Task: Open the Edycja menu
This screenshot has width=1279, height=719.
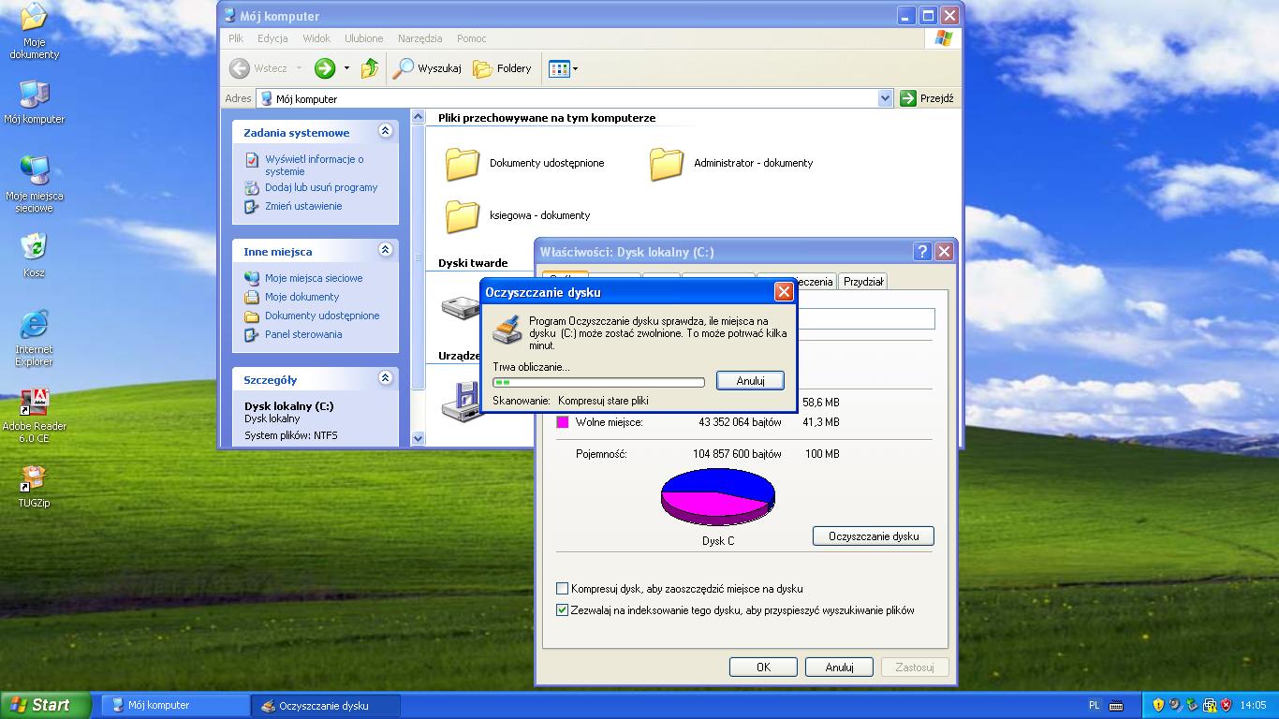Action: [272, 38]
